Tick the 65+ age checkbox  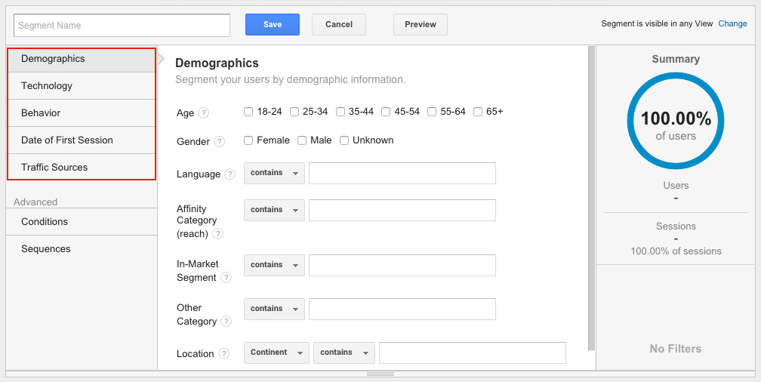click(x=478, y=112)
